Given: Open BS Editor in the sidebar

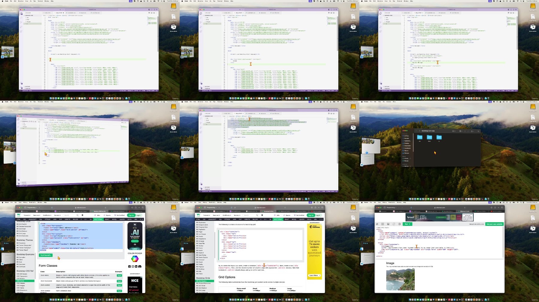Looking at the screenshot, I should [x=19, y=260].
